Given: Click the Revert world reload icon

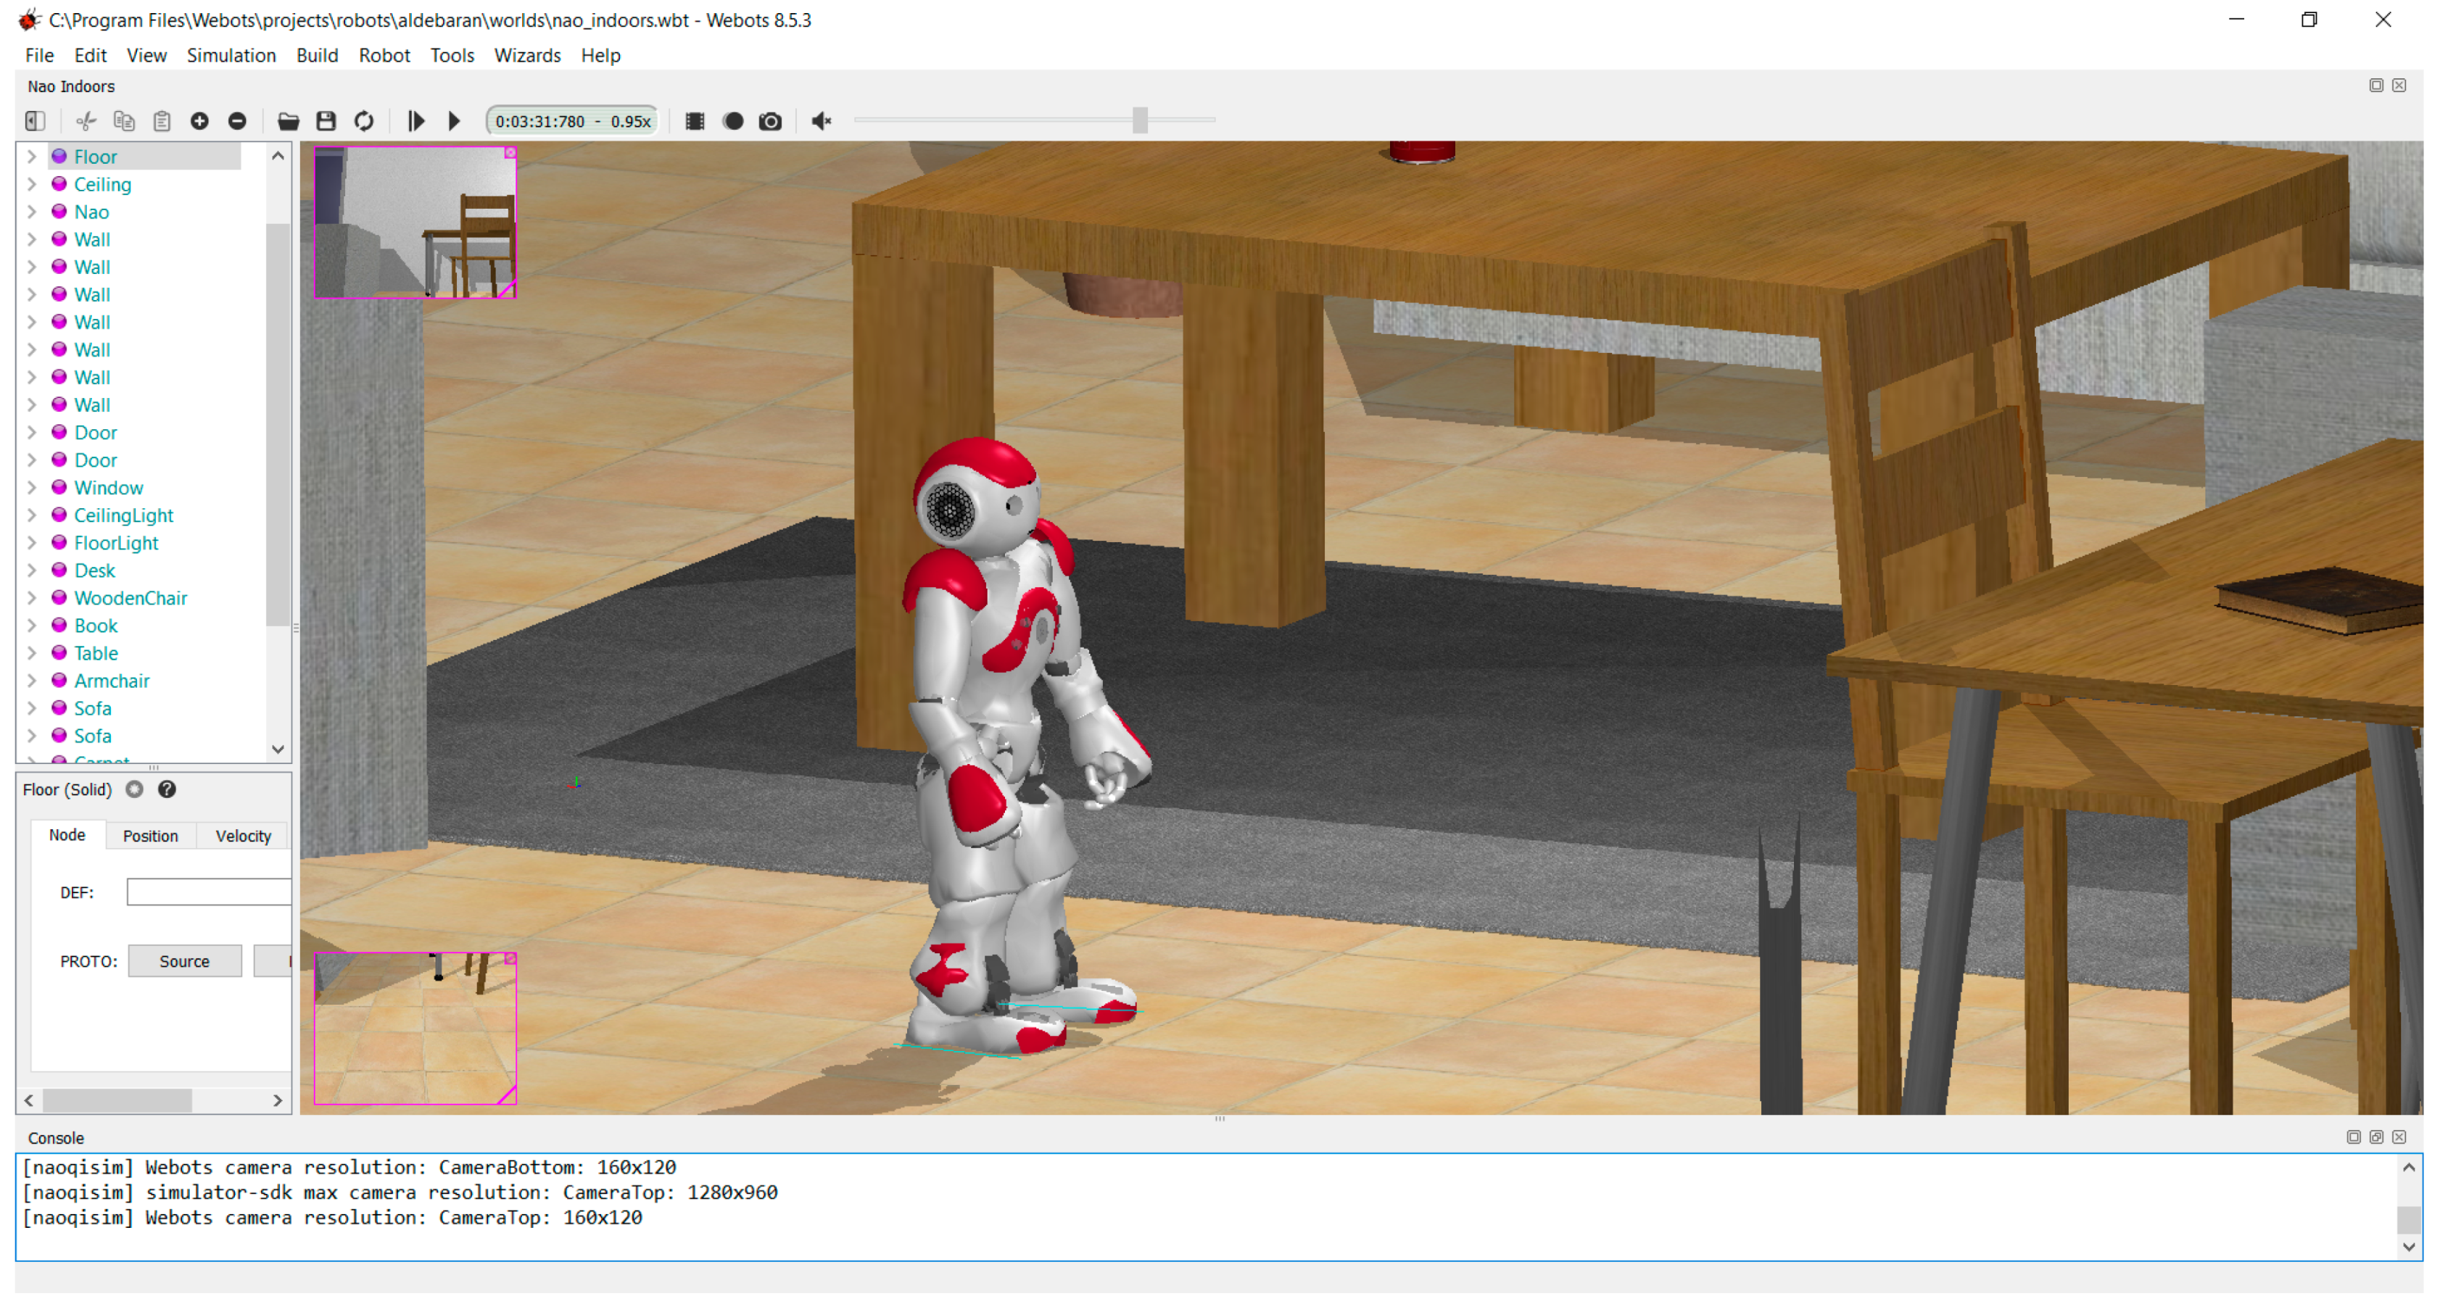Looking at the screenshot, I should (364, 121).
